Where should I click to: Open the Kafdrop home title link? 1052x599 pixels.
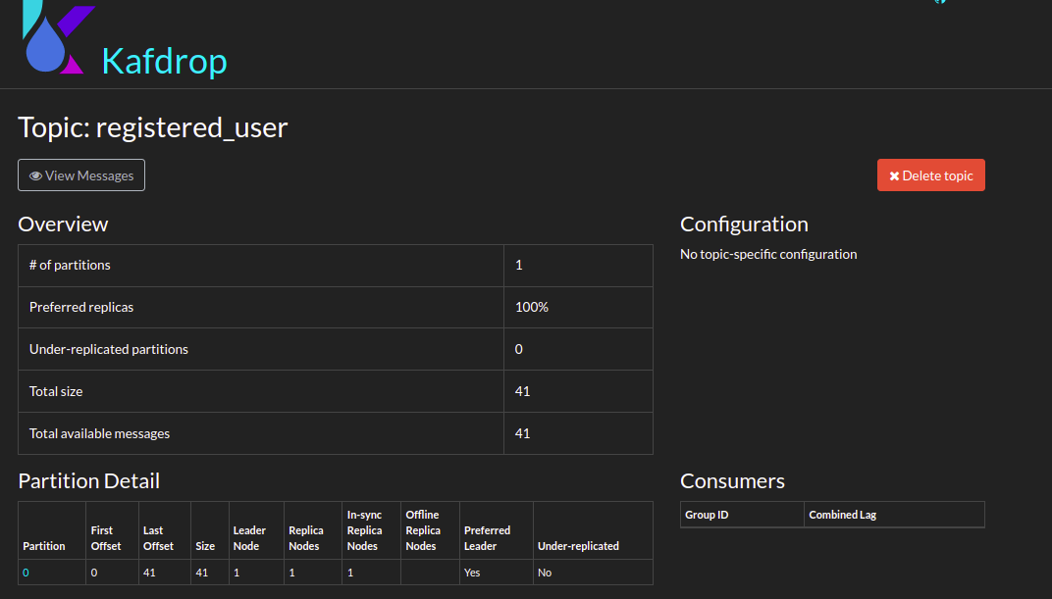(x=165, y=61)
